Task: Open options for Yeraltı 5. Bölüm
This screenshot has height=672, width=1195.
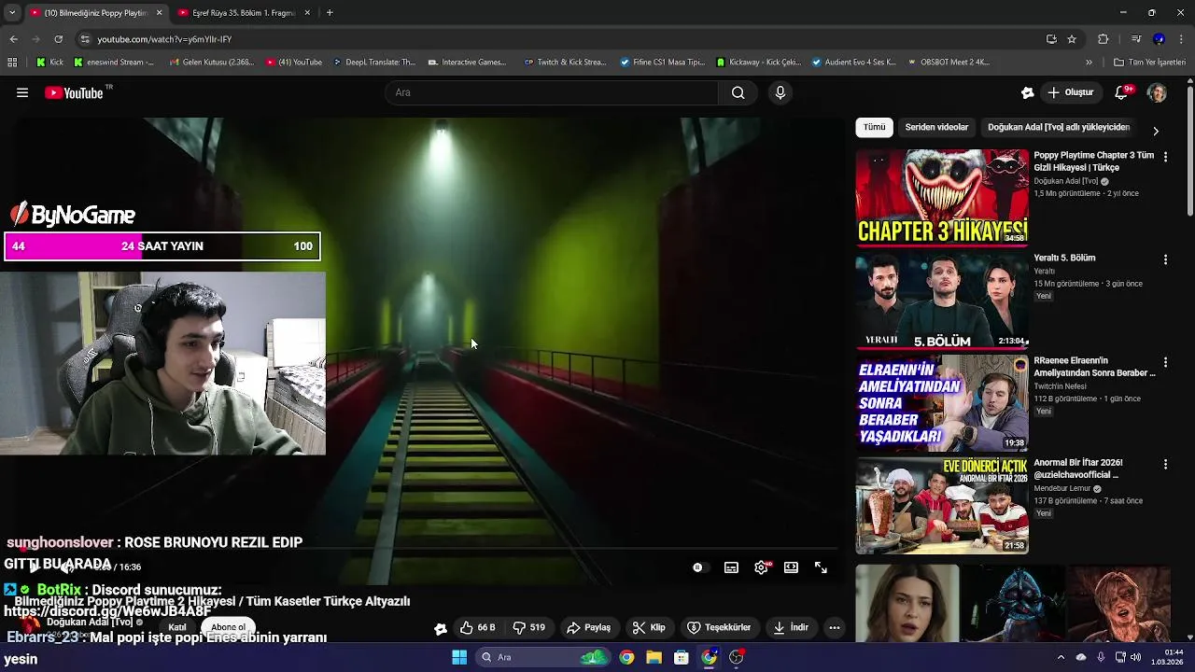Action: pyautogui.click(x=1165, y=259)
